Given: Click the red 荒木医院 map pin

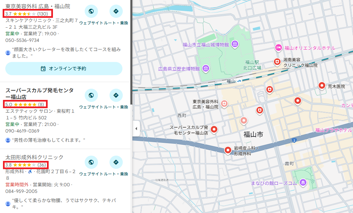Looking at the screenshot, I should tap(322, 86).
